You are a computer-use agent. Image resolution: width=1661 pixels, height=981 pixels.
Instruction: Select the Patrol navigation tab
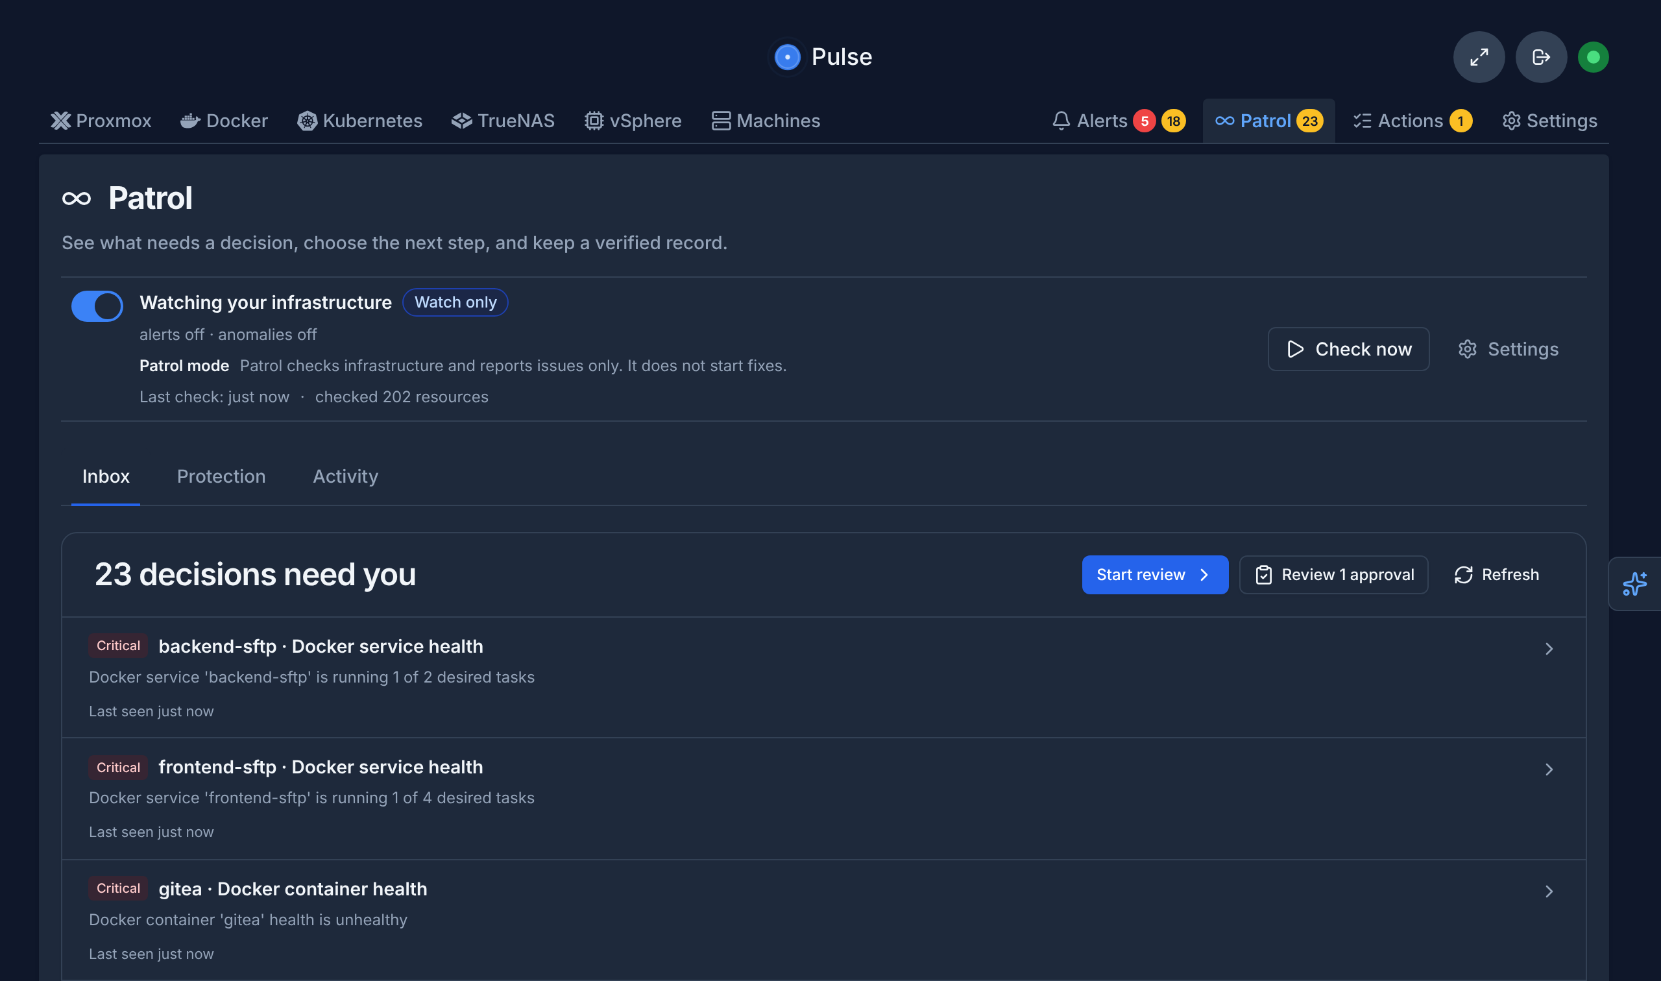pos(1268,121)
